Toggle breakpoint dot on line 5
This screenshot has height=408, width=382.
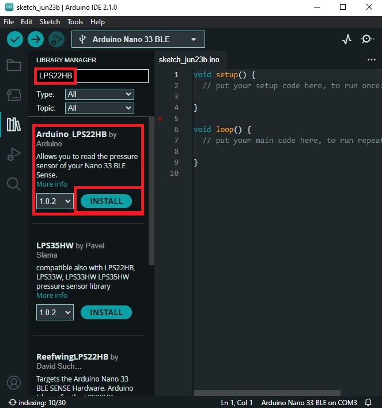click(160, 119)
